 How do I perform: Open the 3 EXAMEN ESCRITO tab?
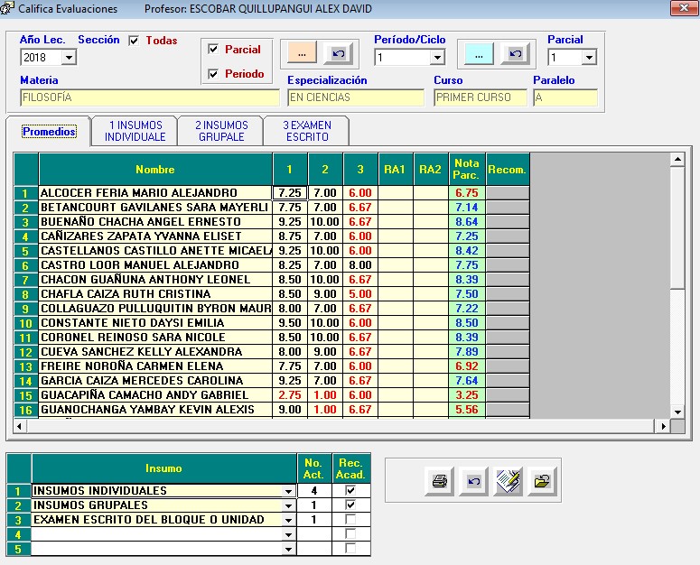pyautogui.click(x=306, y=131)
